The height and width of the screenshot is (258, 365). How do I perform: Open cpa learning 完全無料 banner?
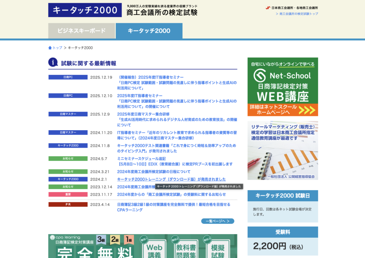[143, 246]
